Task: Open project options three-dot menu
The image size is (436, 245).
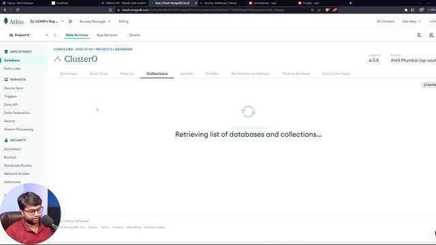Action: (x=54, y=35)
